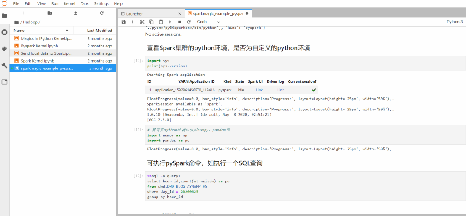Paste cell from clipboard
The width and height of the screenshot is (466, 216).
(x=161, y=22)
